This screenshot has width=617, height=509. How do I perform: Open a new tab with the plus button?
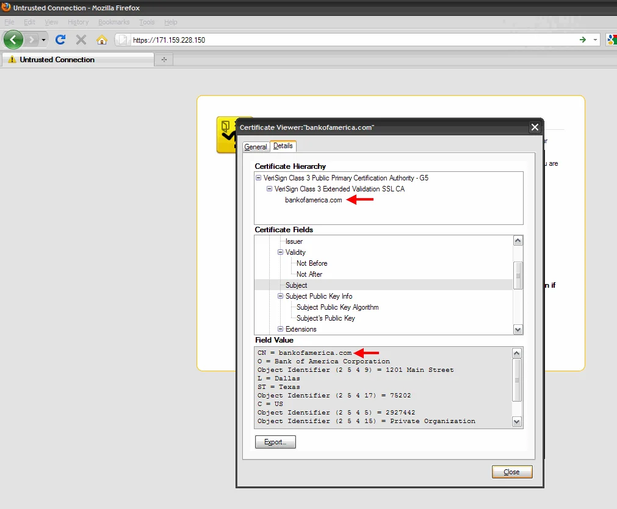click(x=164, y=60)
